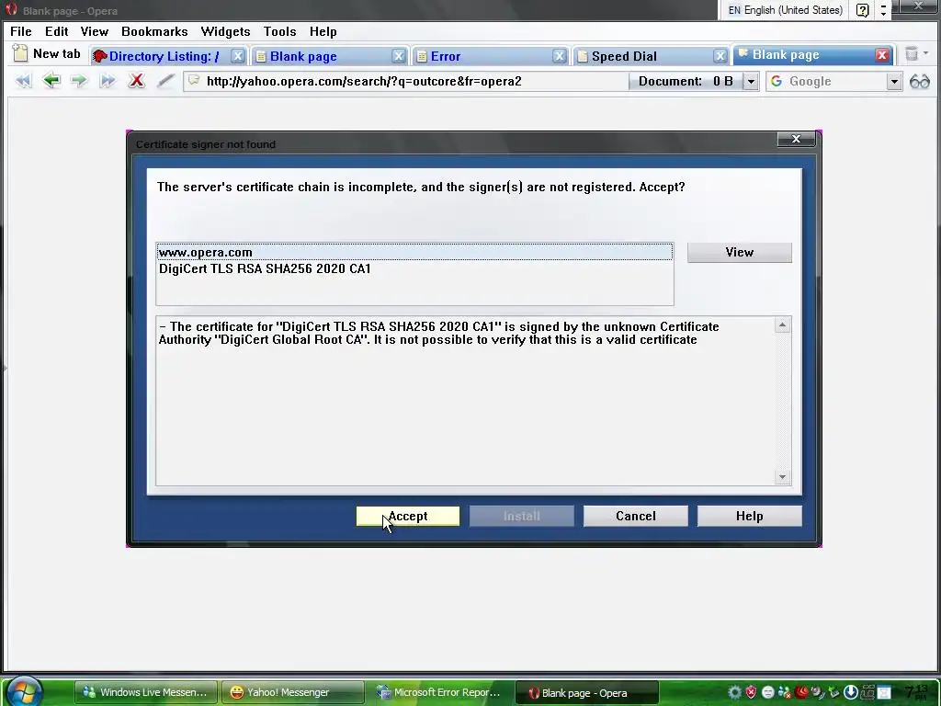
Task: Click the EN English language indicator
Action: pos(786,10)
